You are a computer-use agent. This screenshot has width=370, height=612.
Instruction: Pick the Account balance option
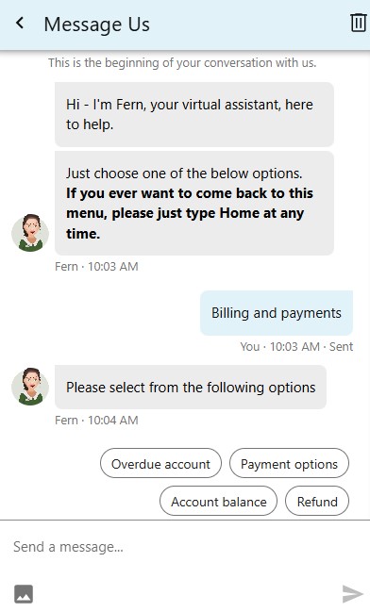pyautogui.click(x=218, y=501)
